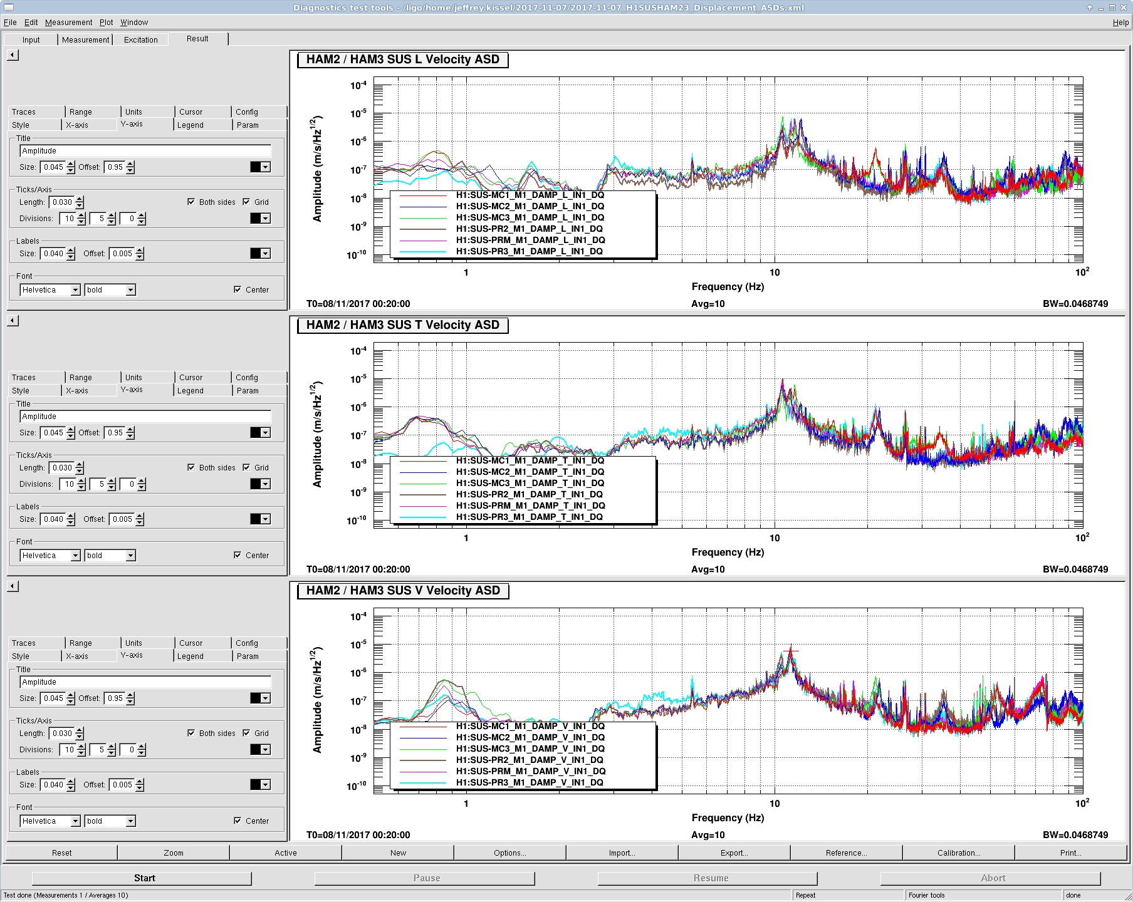Open the Measurement menu
The width and height of the screenshot is (1133, 902).
(68, 23)
